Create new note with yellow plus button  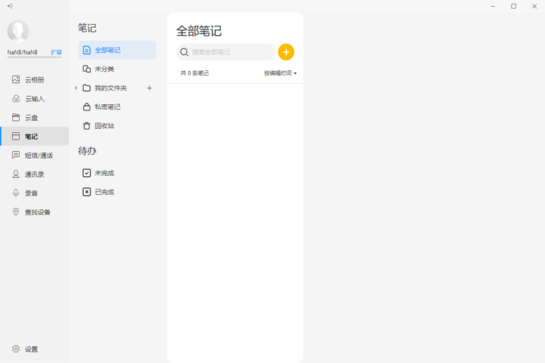coord(286,52)
